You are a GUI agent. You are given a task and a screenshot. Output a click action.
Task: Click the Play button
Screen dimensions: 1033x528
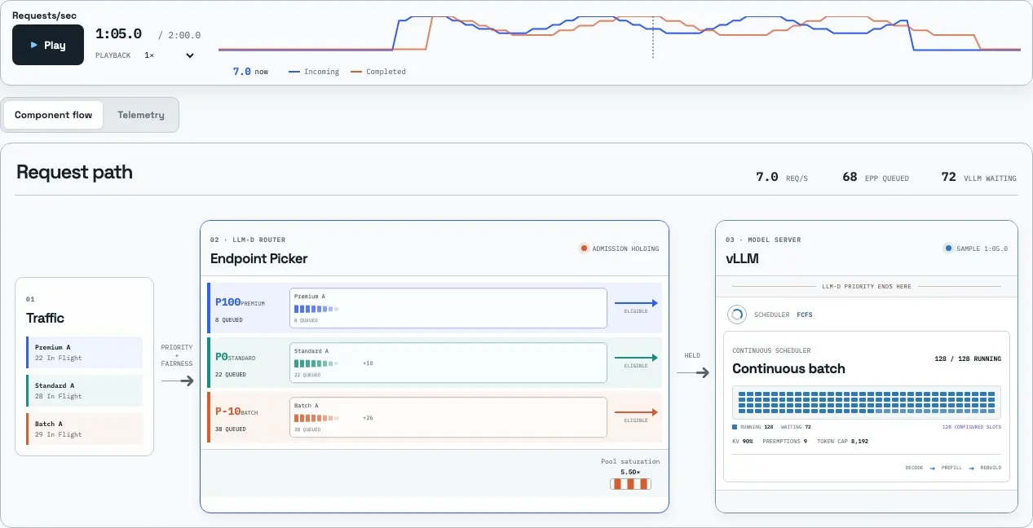48,45
